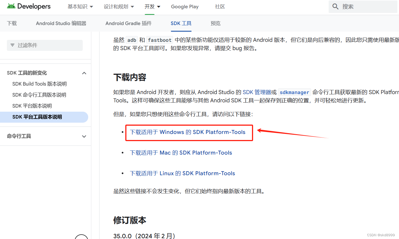
Task: Download SDK Platform-Tools for Linux
Action: [x=182, y=174]
